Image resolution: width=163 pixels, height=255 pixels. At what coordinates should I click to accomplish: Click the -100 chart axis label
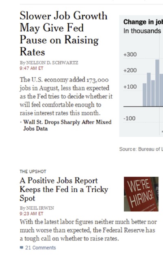pos(130,118)
